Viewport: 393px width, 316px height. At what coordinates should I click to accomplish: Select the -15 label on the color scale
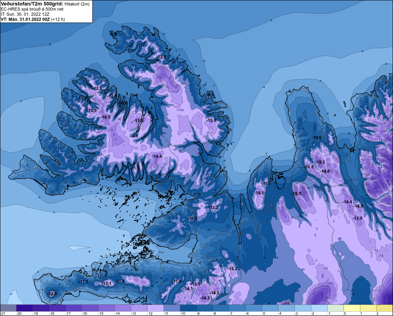click(101, 314)
